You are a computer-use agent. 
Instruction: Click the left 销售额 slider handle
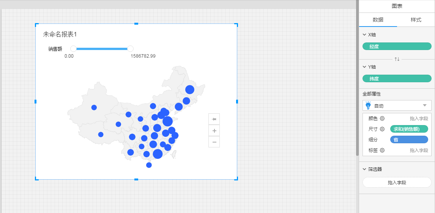73,49
